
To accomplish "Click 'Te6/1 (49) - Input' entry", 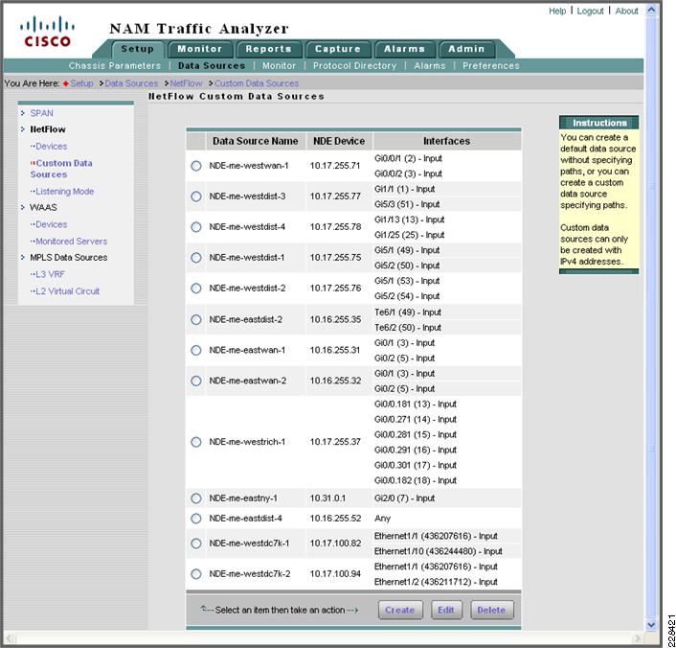I will [x=408, y=312].
